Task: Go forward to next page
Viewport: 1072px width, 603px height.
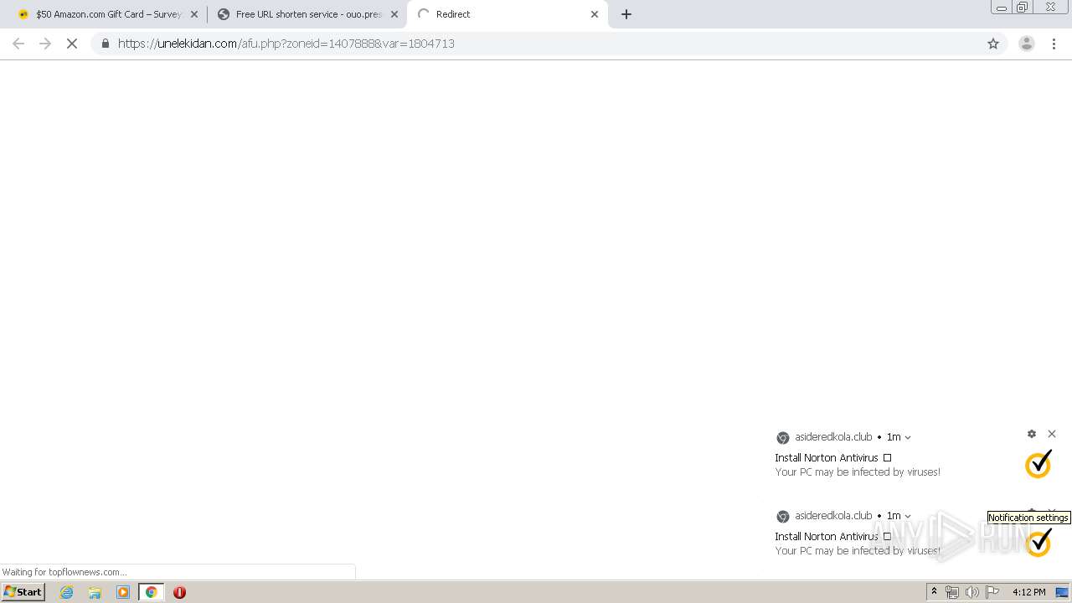Action: [45, 44]
